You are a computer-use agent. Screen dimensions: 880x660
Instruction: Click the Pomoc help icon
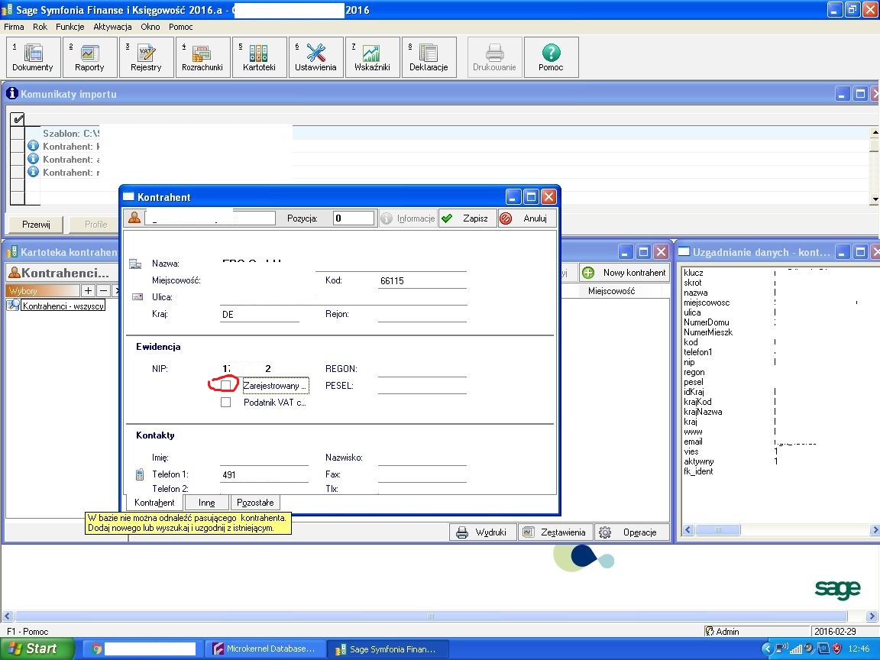tap(550, 57)
